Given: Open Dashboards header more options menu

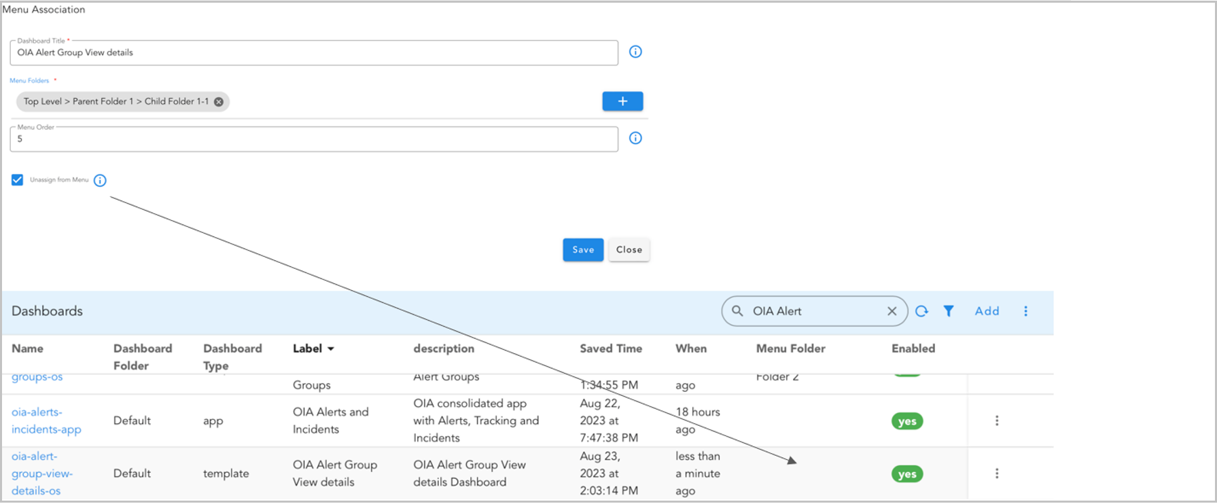Looking at the screenshot, I should 1025,311.
